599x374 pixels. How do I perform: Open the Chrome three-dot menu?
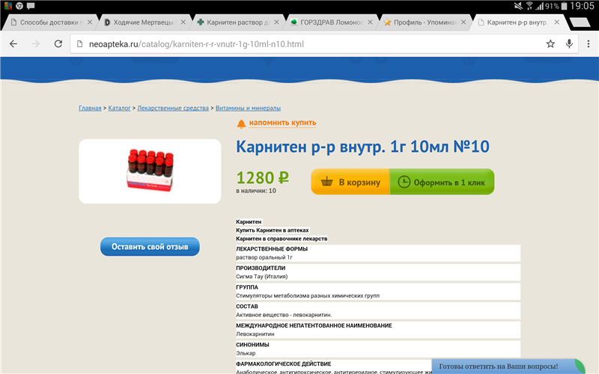(589, 44)
